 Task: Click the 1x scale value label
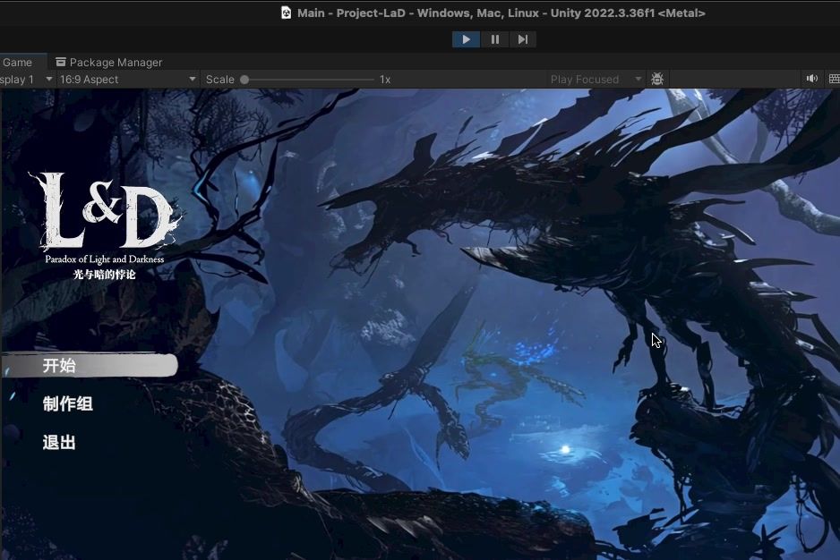click(x=385, y=80)
